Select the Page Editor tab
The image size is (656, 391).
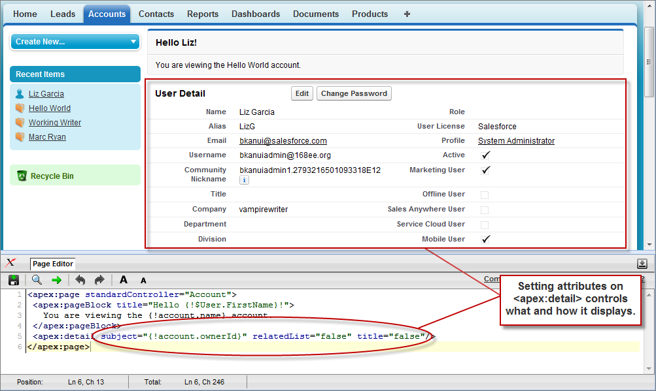pos(52,264)
